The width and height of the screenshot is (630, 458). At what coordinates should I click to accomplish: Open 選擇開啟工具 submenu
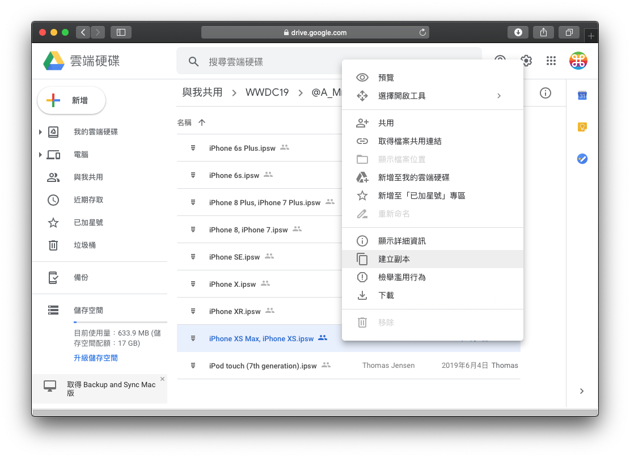click(x=432, y=96)
